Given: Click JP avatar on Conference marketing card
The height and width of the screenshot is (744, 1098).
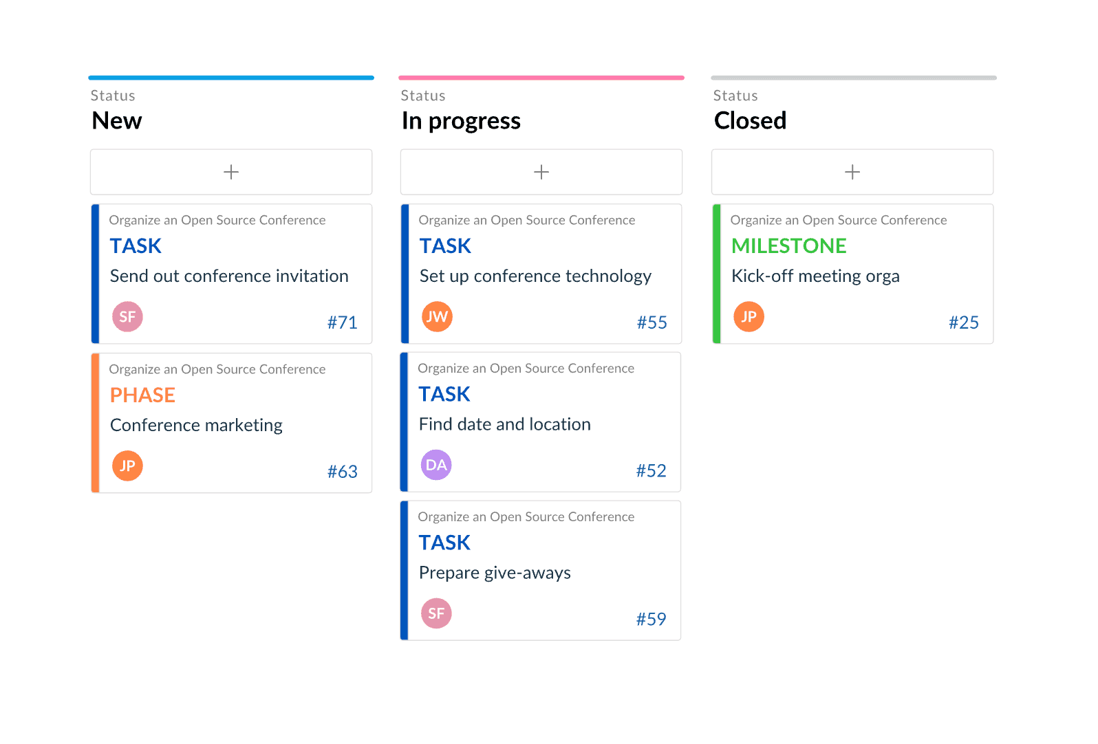Looking at the screenshot, I should point(127,466).
